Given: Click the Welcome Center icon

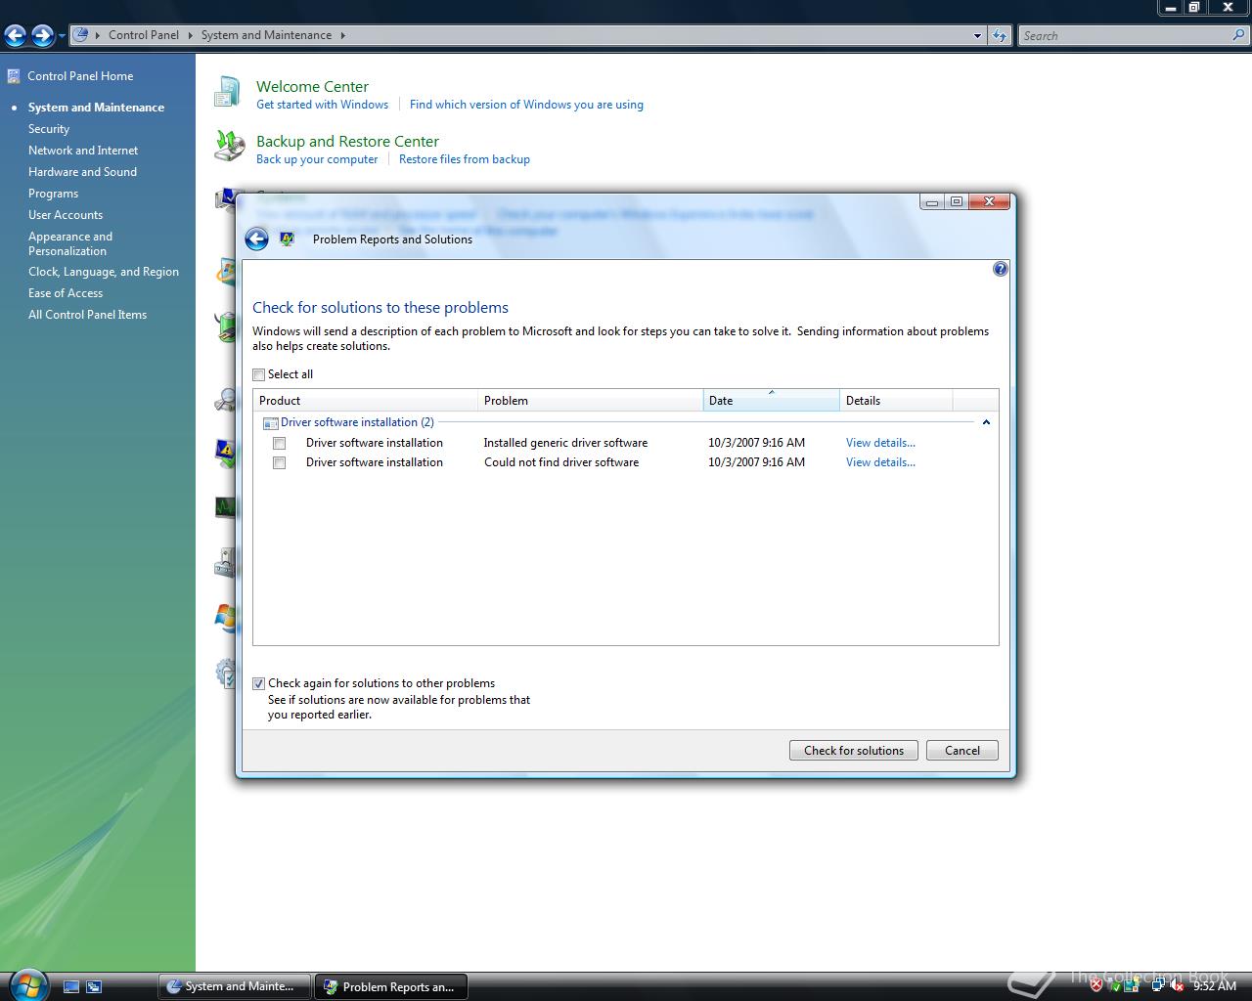Looking at the screenshot, I should click(227, 93).
